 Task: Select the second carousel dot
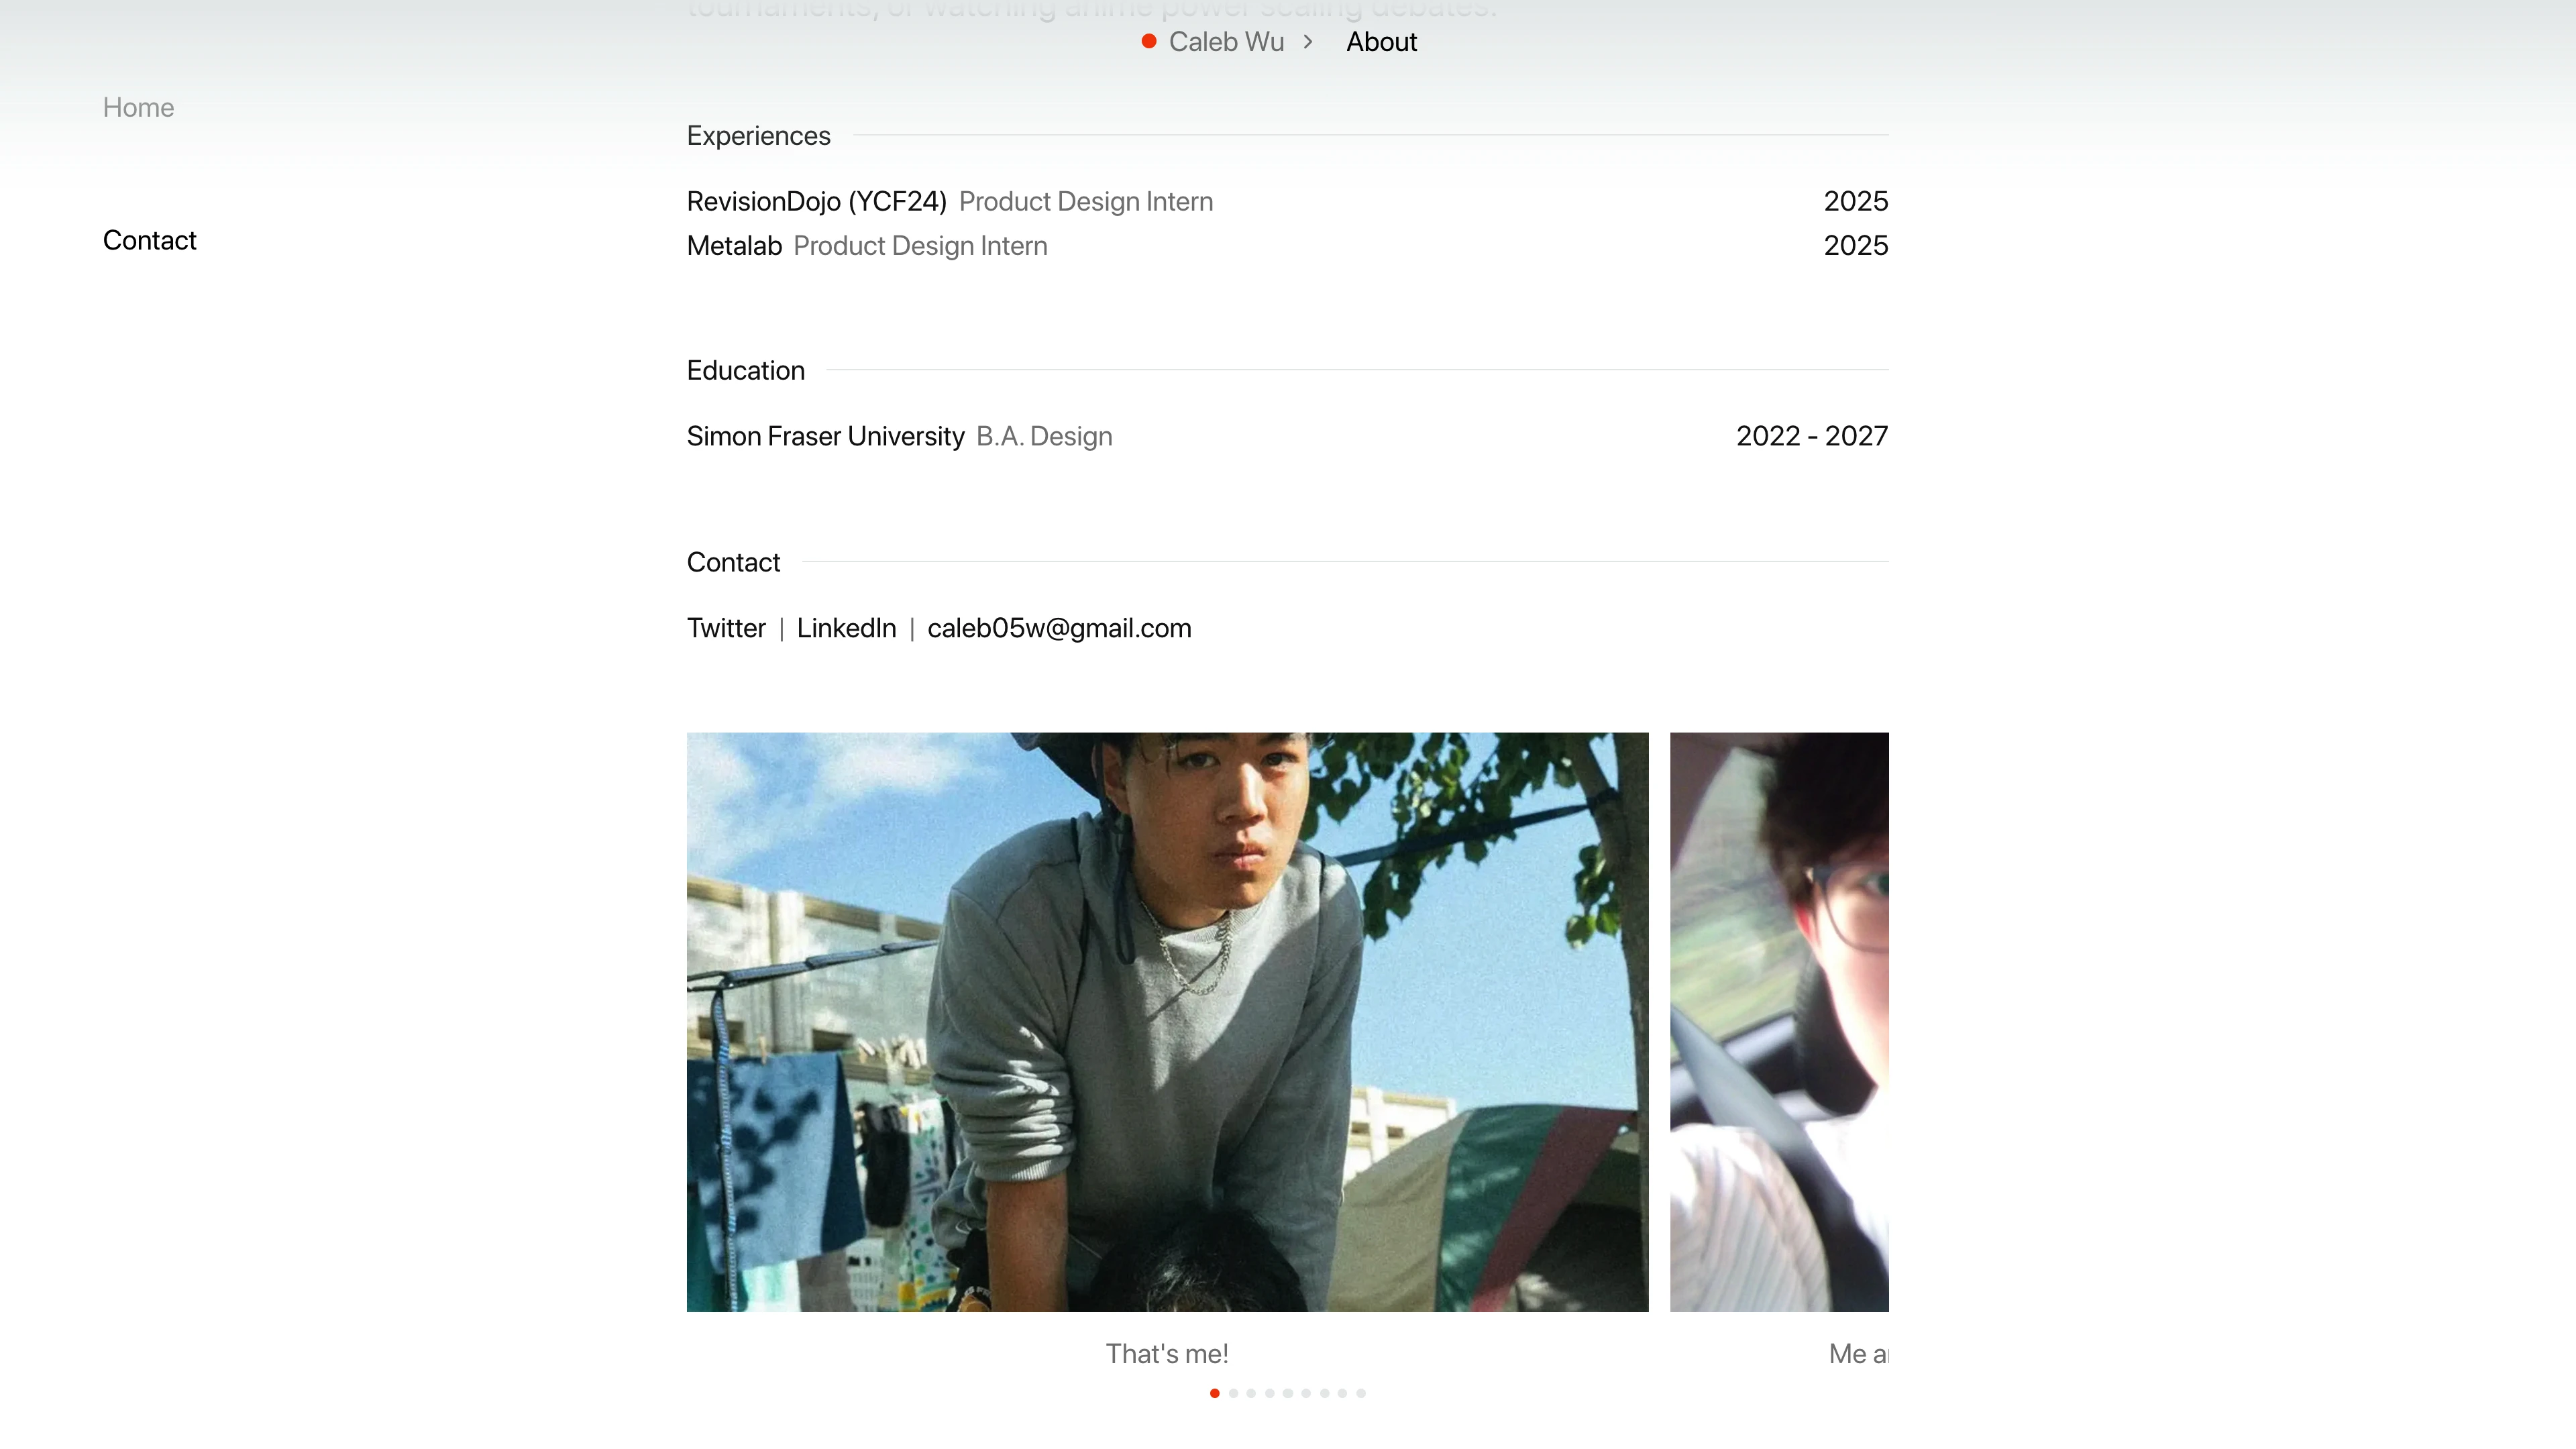[x=1233, y=1393]
